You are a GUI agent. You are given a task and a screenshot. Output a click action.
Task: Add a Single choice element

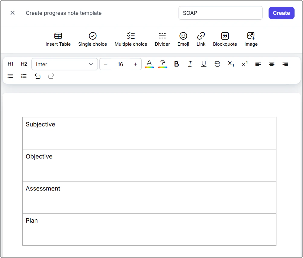pyautogui.click(x=92, y=39)
